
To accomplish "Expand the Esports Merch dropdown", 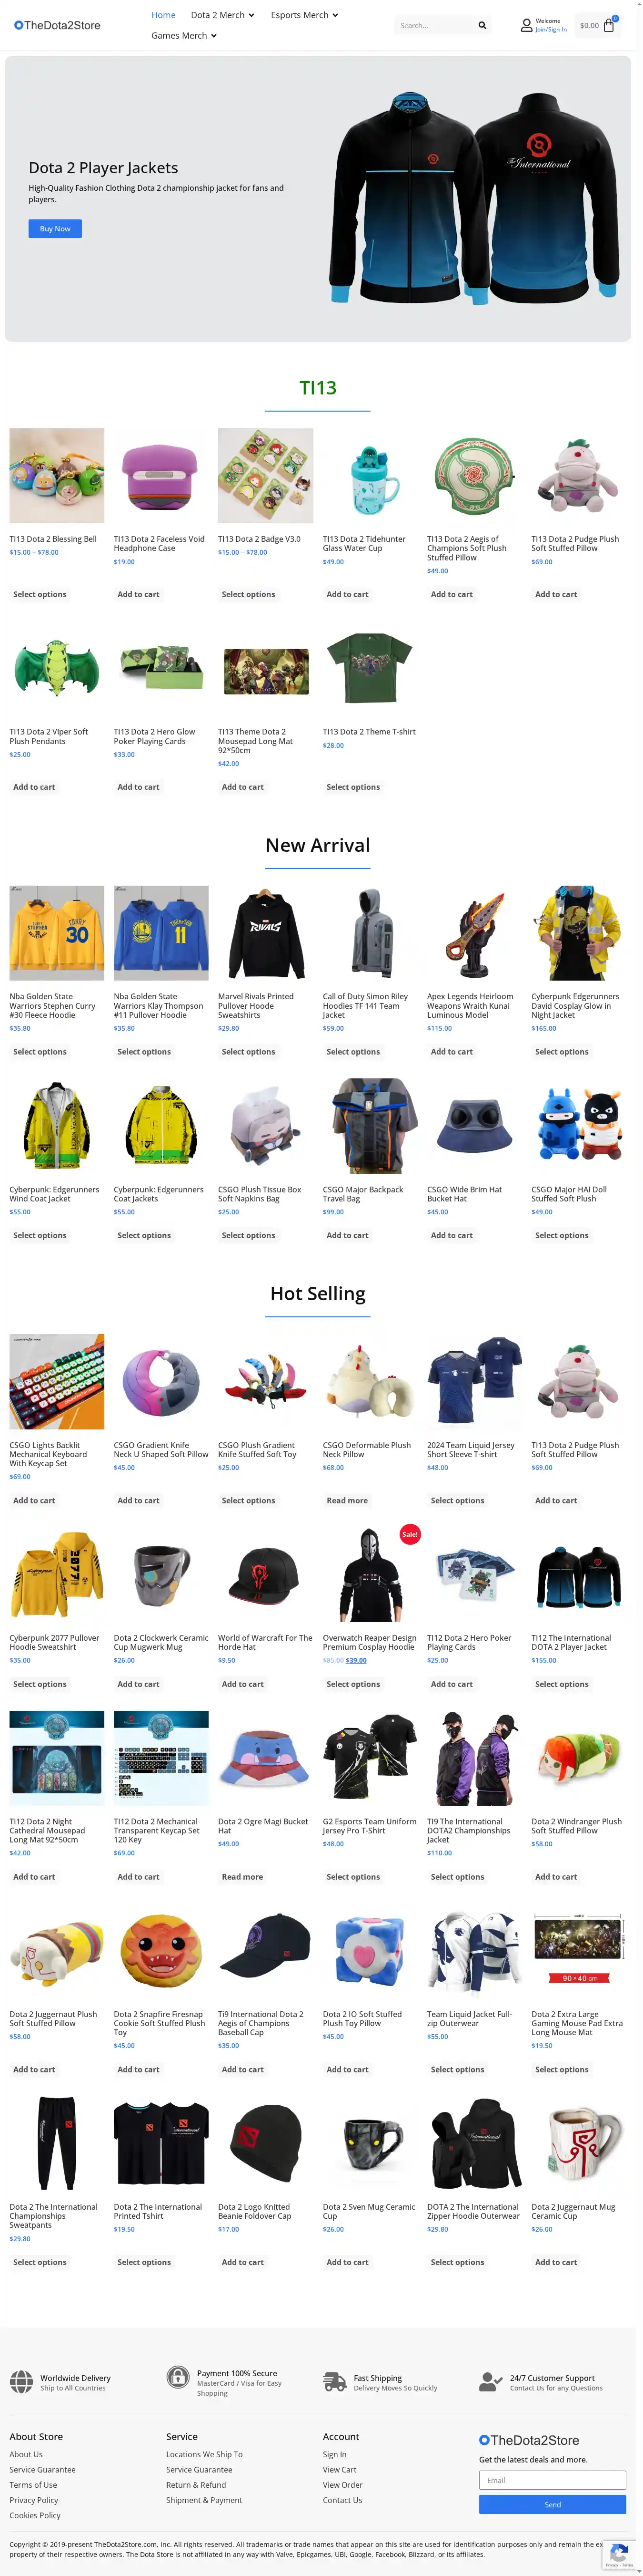I will [304, 15].
